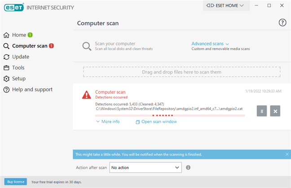Expand the Advanced scans menu
The height and width of the screenshot is (188, 291).
coord(210,44)
